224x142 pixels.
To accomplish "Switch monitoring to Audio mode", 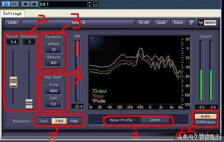I will point(205,116).
